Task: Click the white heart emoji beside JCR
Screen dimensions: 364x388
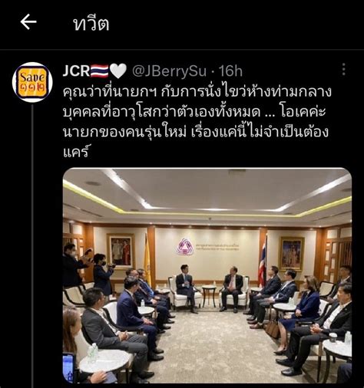Action: (118, 71)
